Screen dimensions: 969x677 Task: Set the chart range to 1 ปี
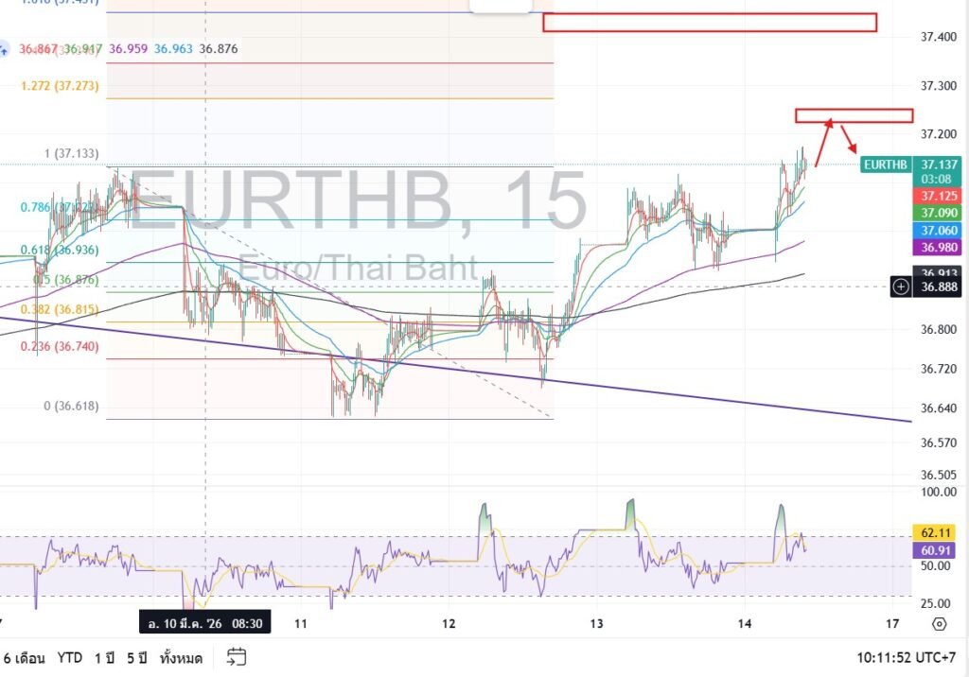pyautogui.click(x=106, y=657)
